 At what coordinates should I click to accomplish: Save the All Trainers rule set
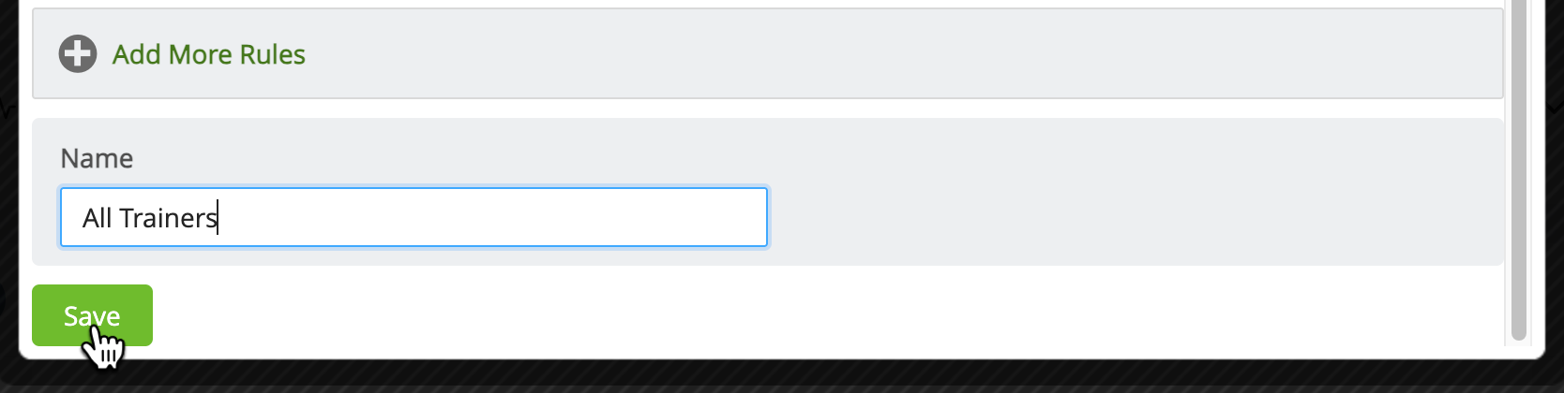pyautogui.click(x=92, y=315)
